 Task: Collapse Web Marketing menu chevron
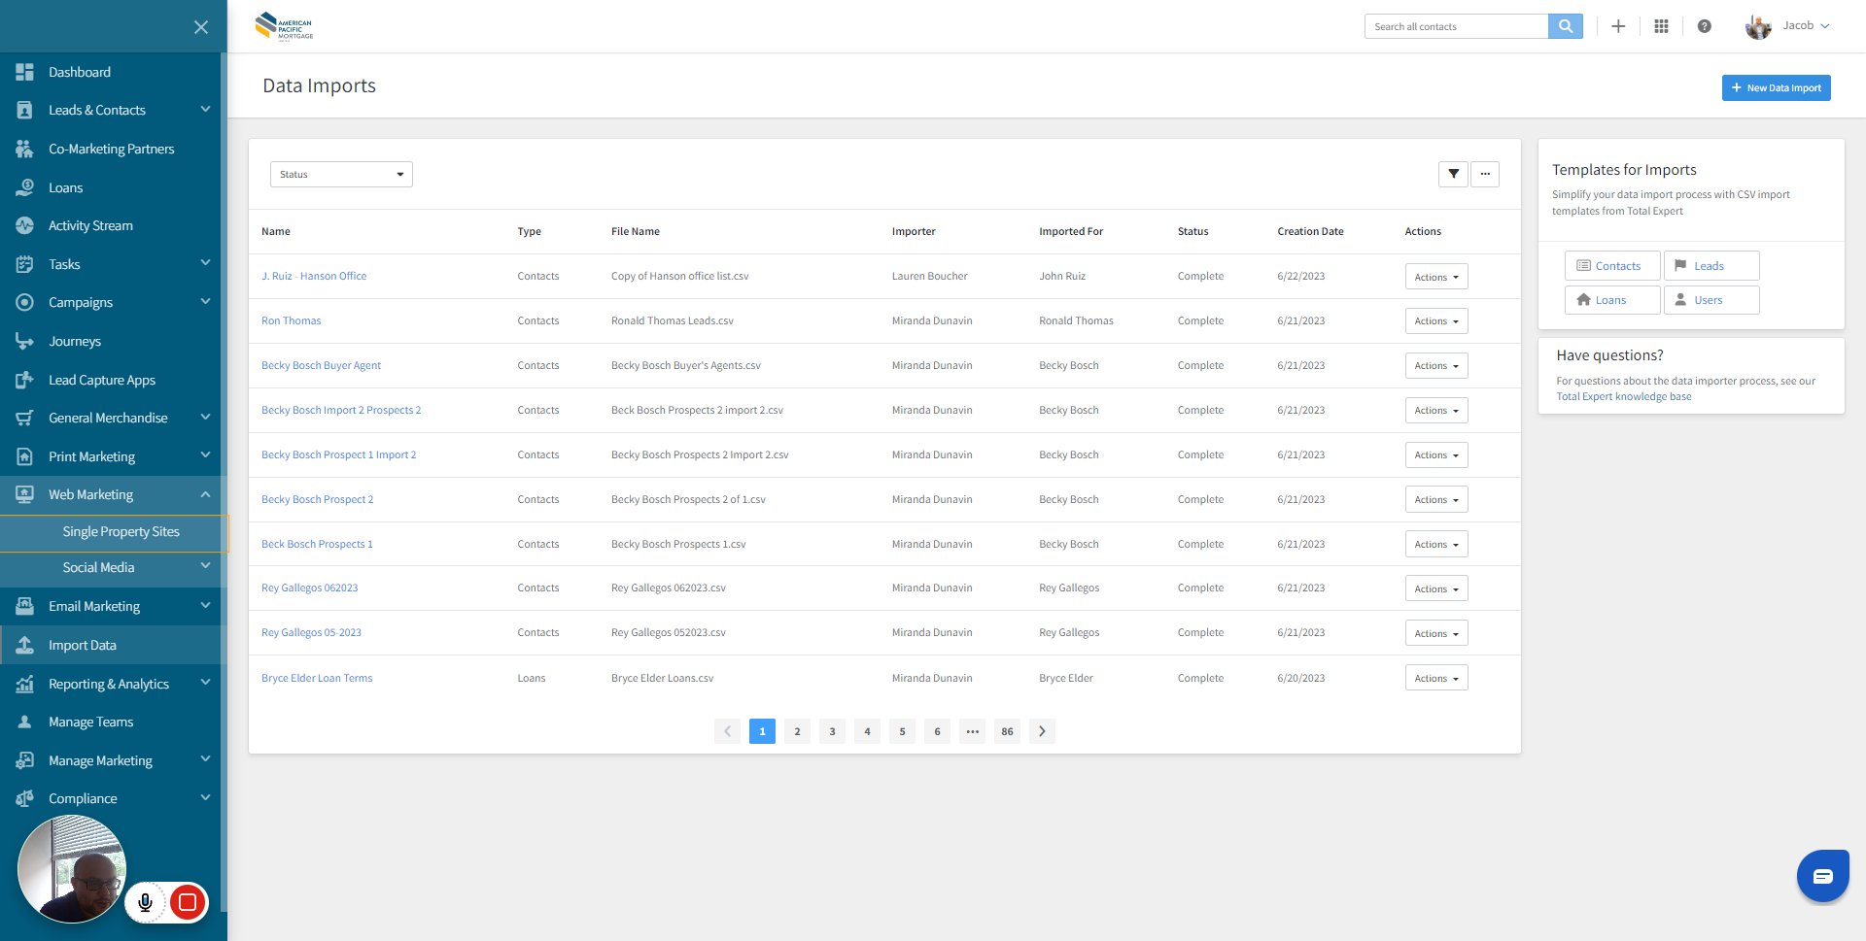pos(205,494)
